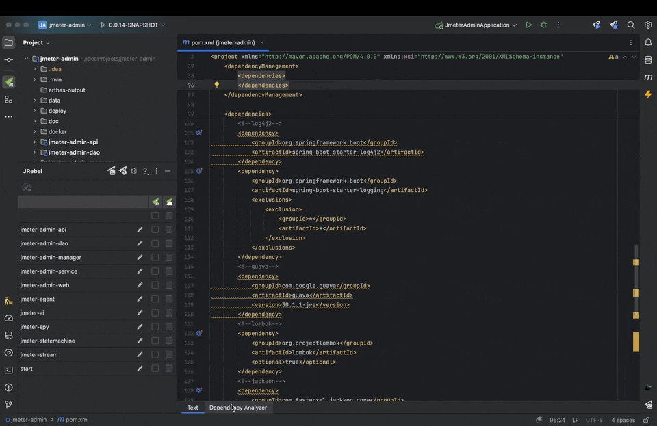The image size is (657, 426).
Task: Enable JRebel checkbox for jmeter-admin-dao
Action: [155, 243]
